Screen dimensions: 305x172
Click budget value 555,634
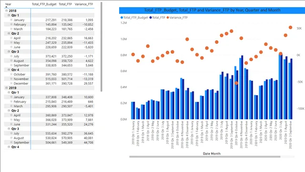[x=51, y=133]
